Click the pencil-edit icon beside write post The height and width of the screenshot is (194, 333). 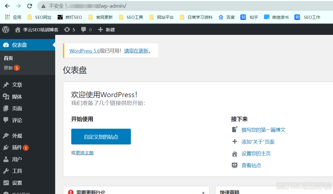[x=235, y=129]
